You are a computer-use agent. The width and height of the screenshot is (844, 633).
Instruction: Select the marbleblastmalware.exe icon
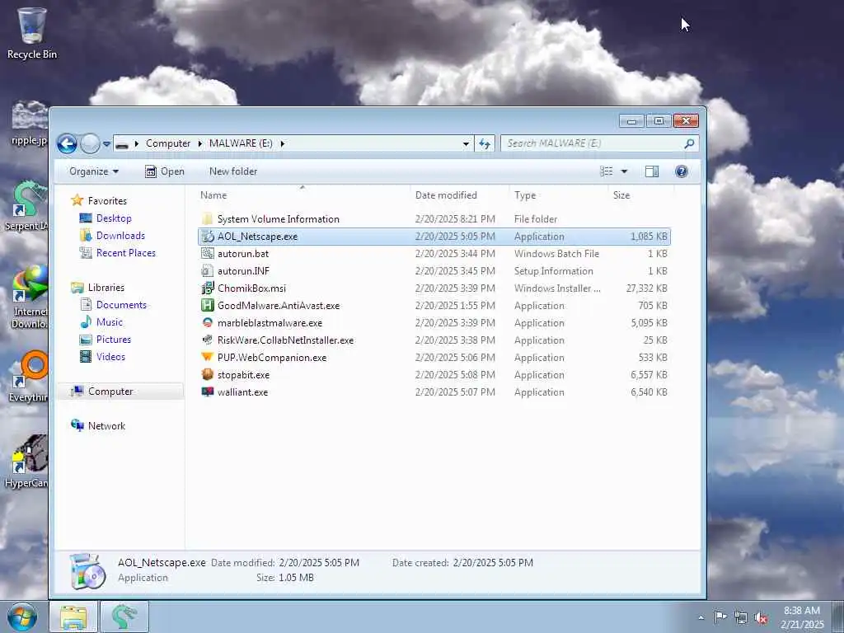[x=207, y=323]
